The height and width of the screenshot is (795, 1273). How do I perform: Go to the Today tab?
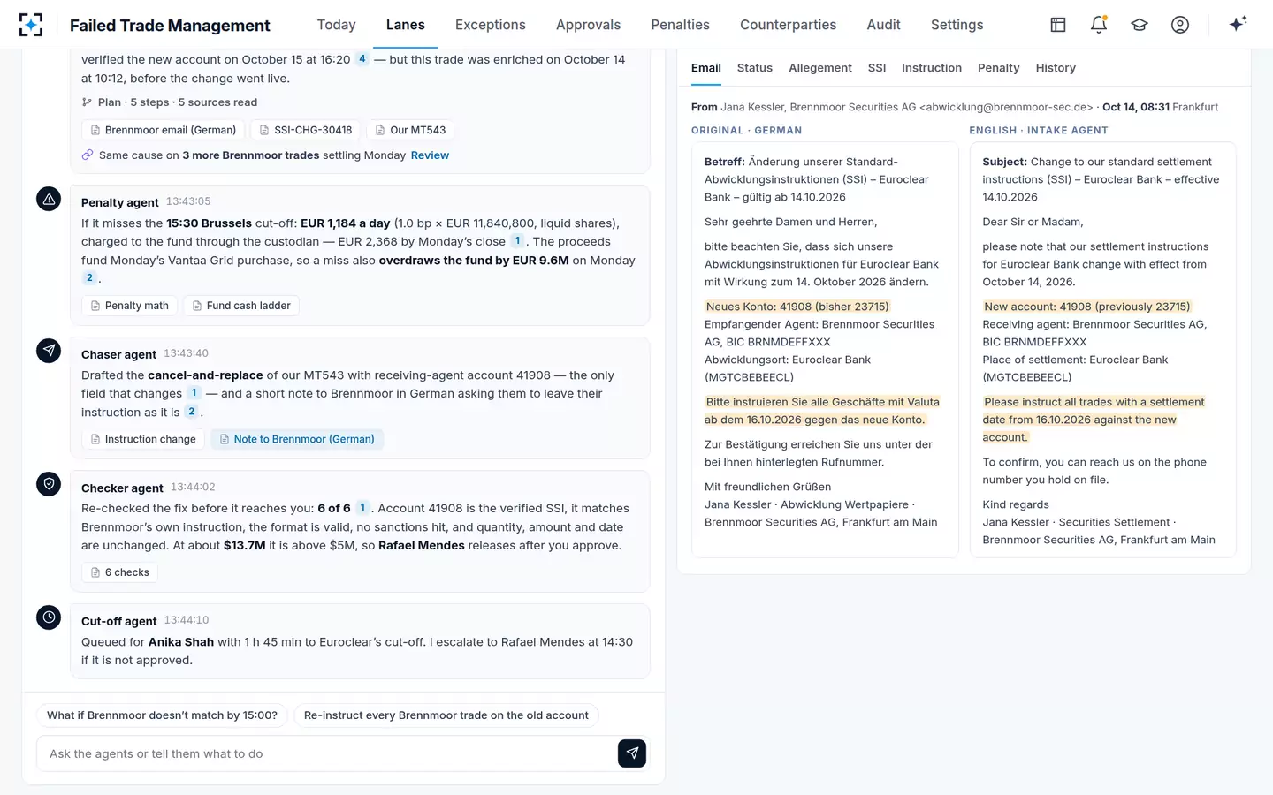click(x=337, y=25)
